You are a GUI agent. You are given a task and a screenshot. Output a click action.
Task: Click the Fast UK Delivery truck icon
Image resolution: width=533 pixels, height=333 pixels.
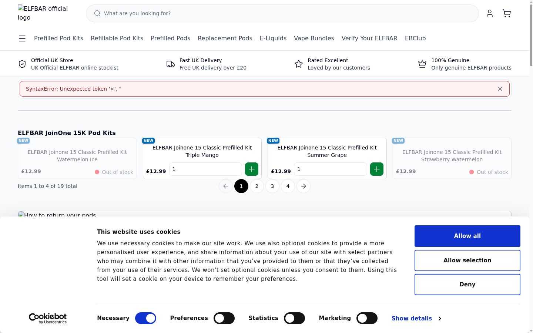click(171, 64)
